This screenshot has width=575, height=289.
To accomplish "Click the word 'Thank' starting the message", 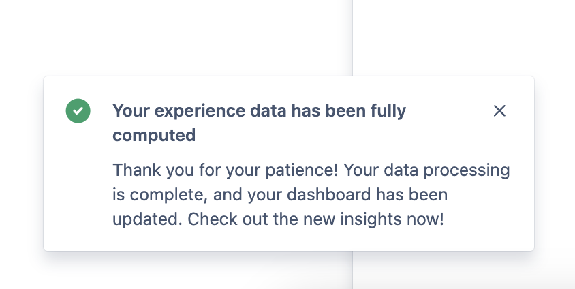I will (x=134, y=170).
